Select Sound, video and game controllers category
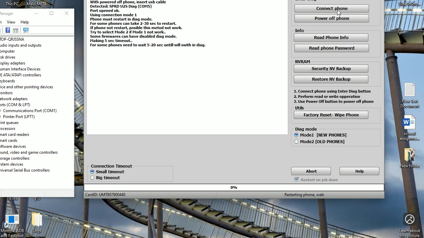The image size is (424, 238). point(29,152)
